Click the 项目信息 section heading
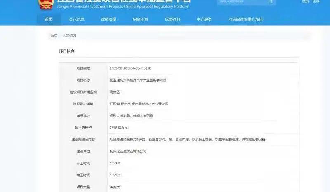This screenshot has width=330, height=192. pos(67,52)
